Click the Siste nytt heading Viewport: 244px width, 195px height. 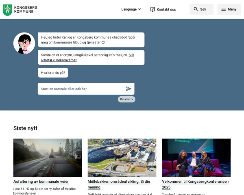(25, 128)
